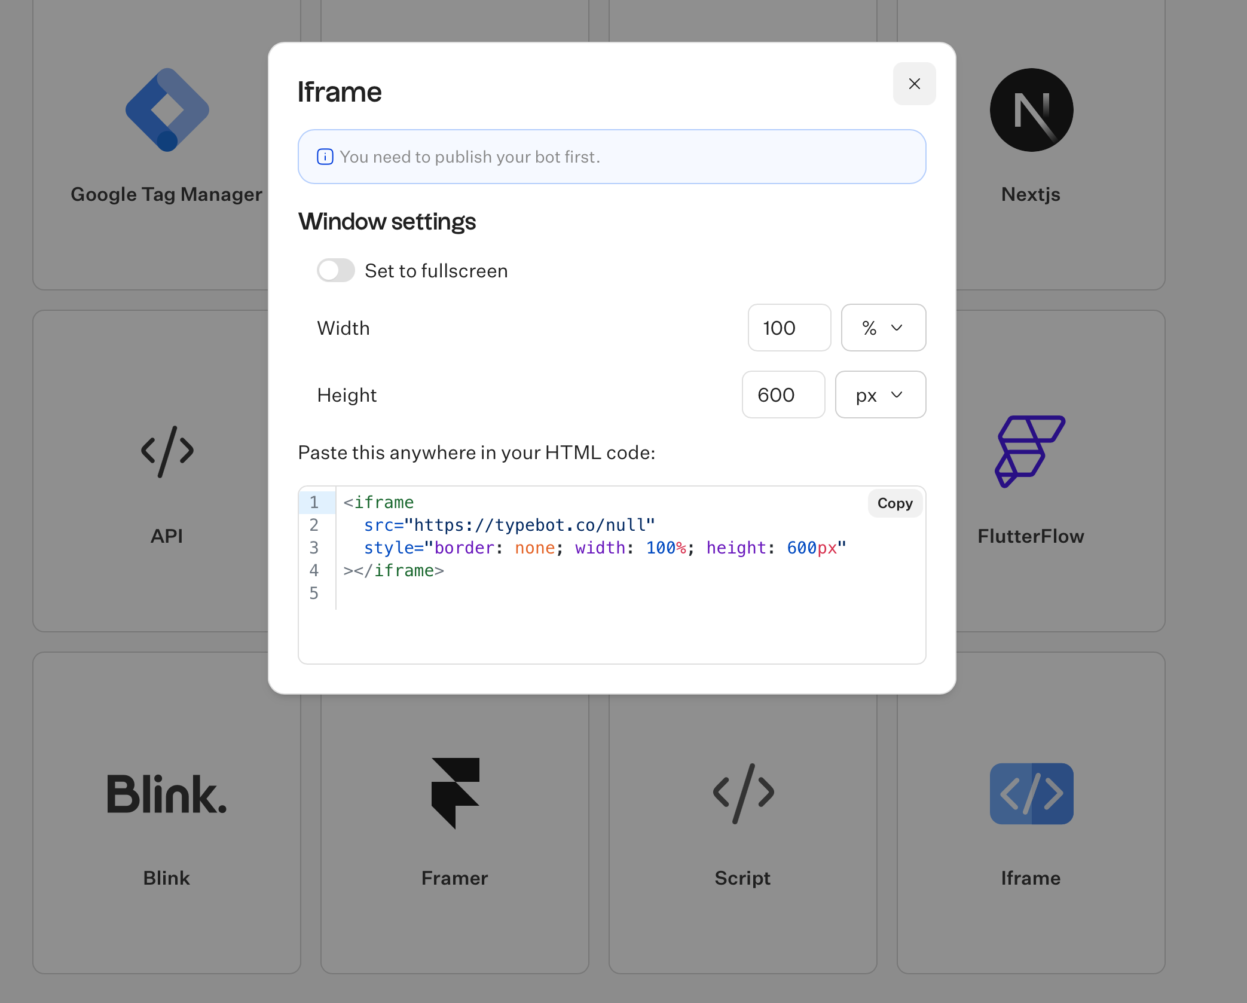This screenshot has height=1003, width=1247.
Task: Click the Script card label
Action: tap(742, 878)
